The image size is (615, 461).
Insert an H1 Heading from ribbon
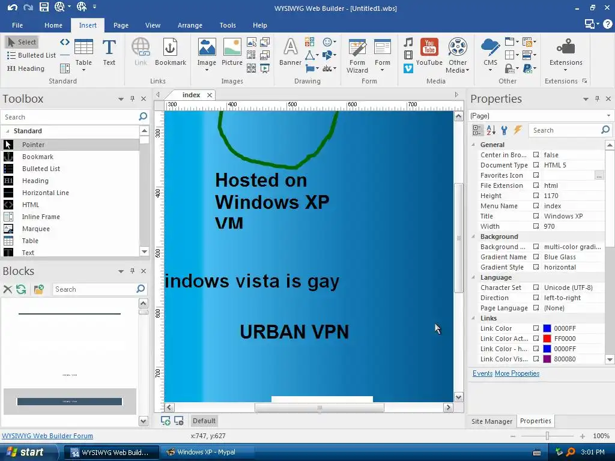[25, 68]
